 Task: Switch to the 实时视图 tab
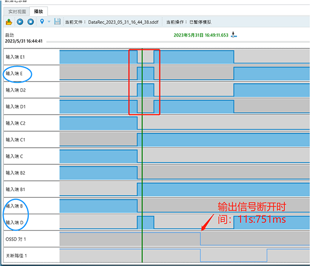point(17,11)
